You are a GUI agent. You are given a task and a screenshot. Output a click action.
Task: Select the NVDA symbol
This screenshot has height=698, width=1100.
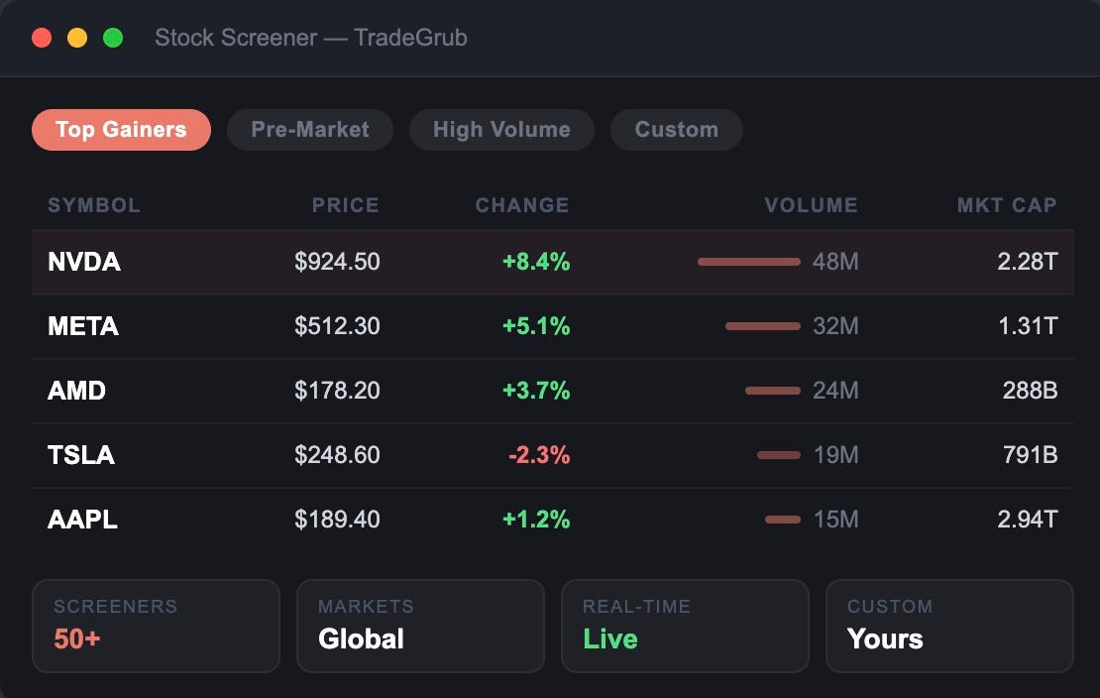(84, 262)
